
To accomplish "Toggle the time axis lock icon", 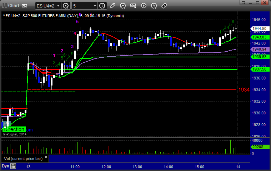I will [13, 166].
